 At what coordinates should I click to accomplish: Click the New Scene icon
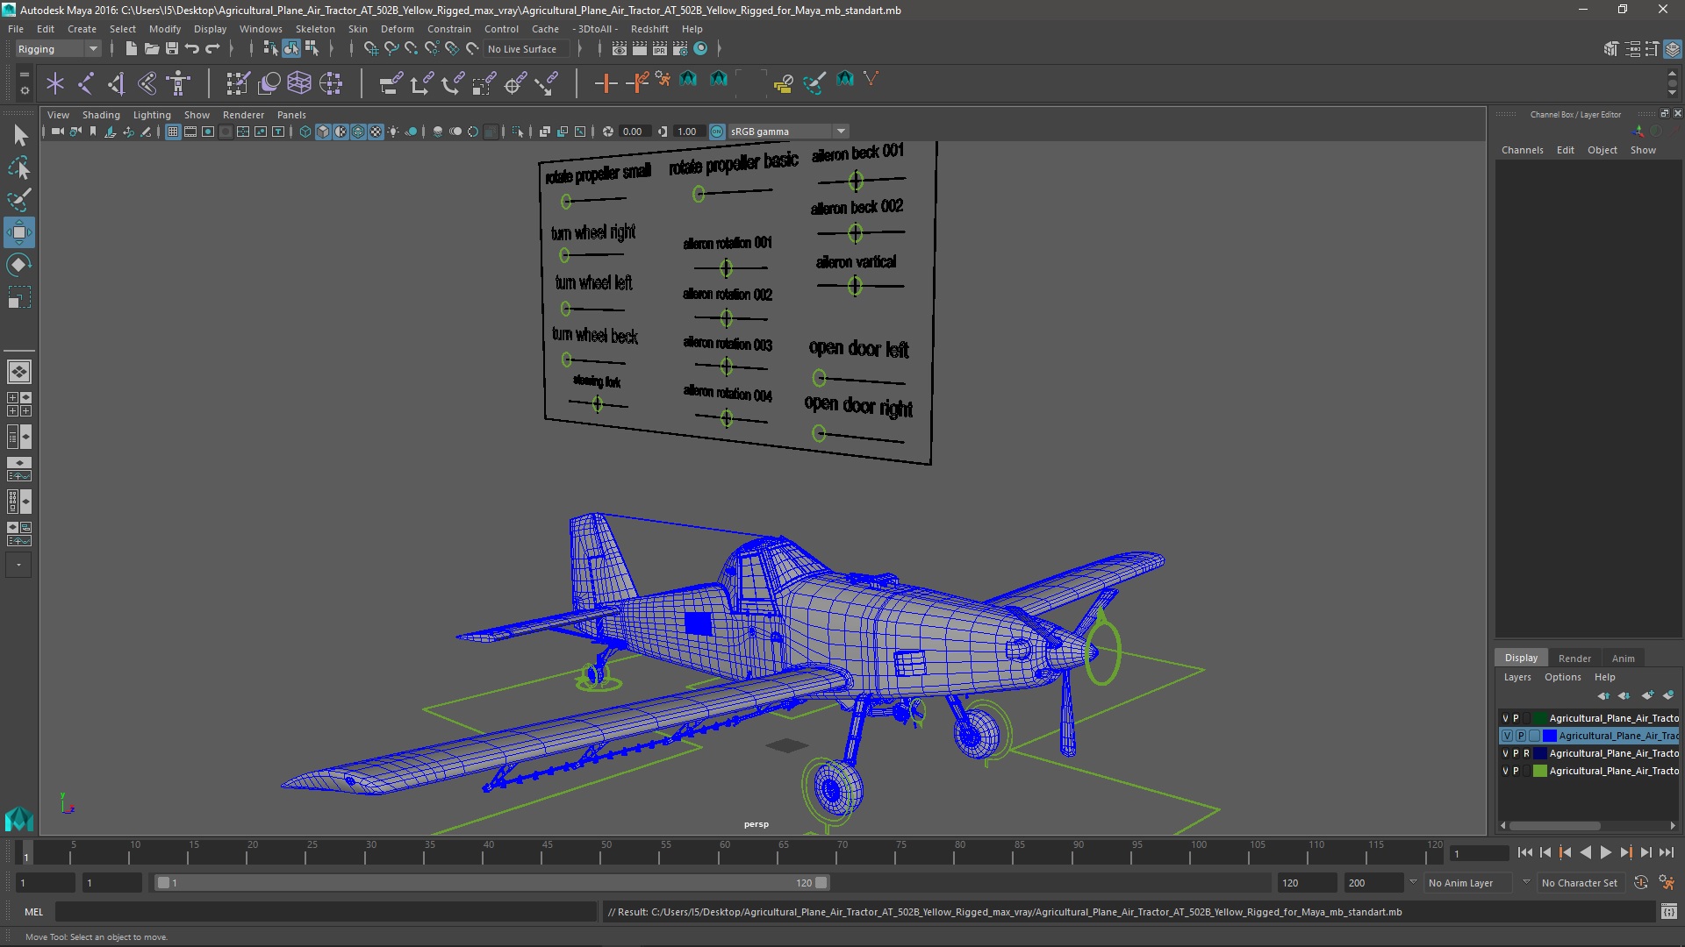click(x=131, y=49)
